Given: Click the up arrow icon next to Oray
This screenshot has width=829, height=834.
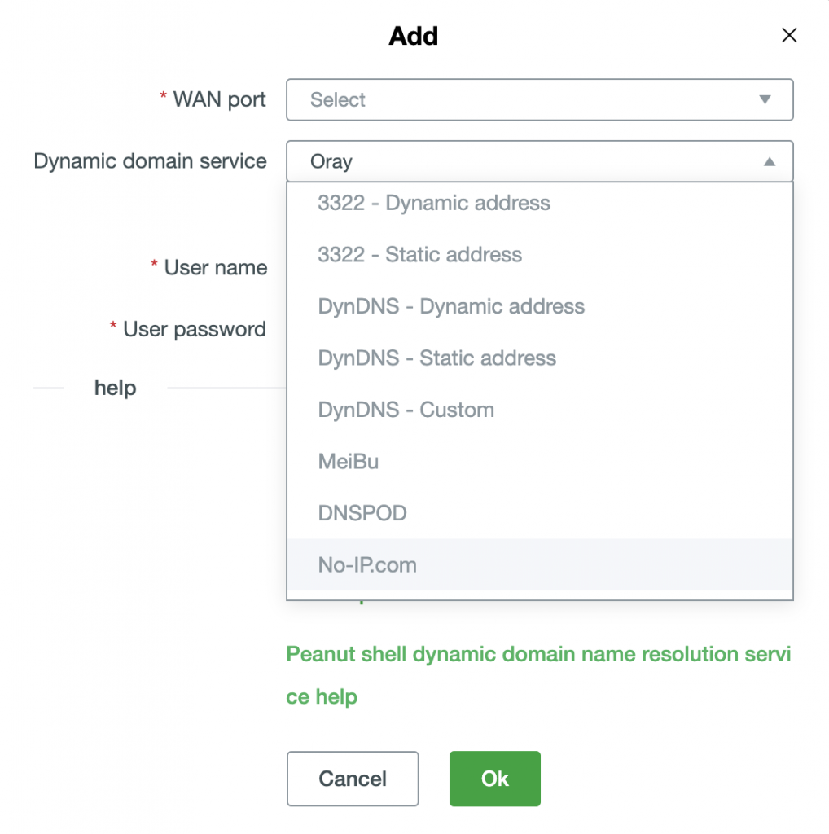Looking at the screenshot, I should [x=769, y=161].
